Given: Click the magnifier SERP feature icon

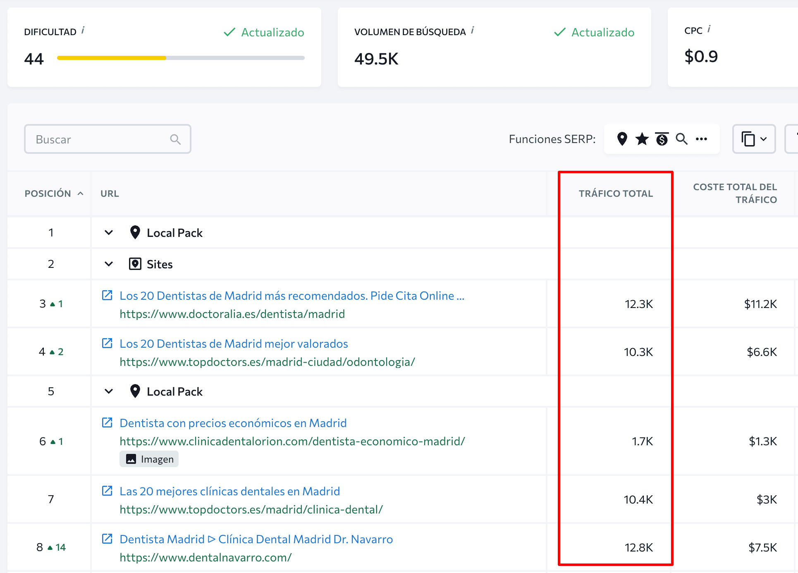Looking at the screenshot, I should [x=681, y=139].
